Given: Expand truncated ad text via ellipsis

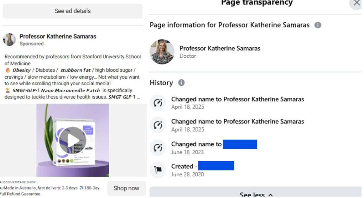Looking at the screenshot, I should coord(138,97).
